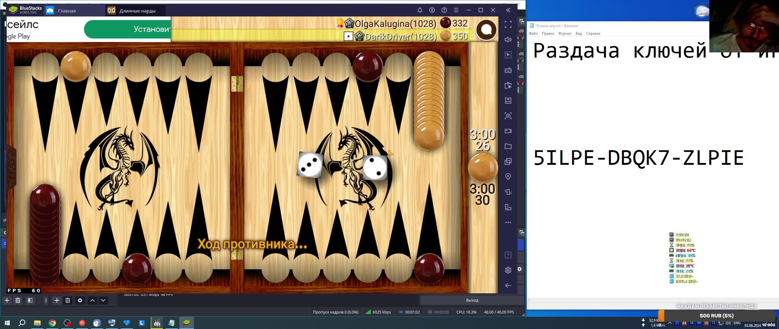Screen dimensions: 779x329
Task: Open Формат menu in Notepad
Action: (x=564, y=34)
